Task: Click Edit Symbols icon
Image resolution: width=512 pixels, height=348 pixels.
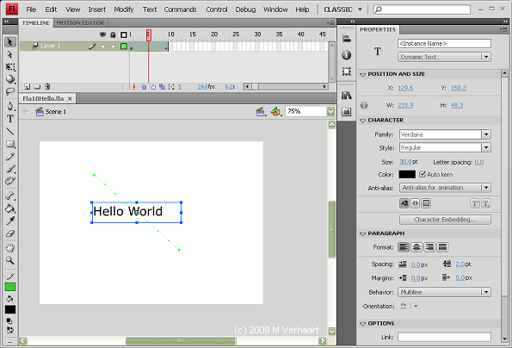Action: [276, 112]
